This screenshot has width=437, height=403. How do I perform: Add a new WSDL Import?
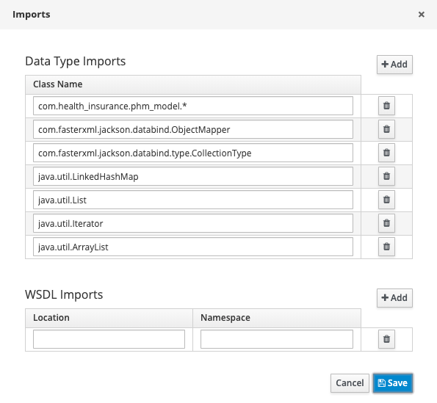point(394,298)
